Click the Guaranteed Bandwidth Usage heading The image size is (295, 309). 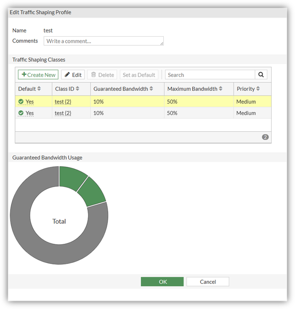tap(47, 157)
